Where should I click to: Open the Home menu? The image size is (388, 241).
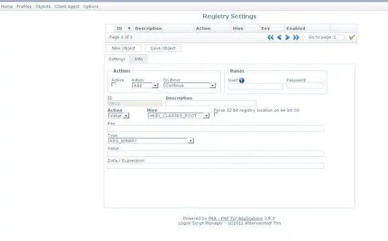7,7
